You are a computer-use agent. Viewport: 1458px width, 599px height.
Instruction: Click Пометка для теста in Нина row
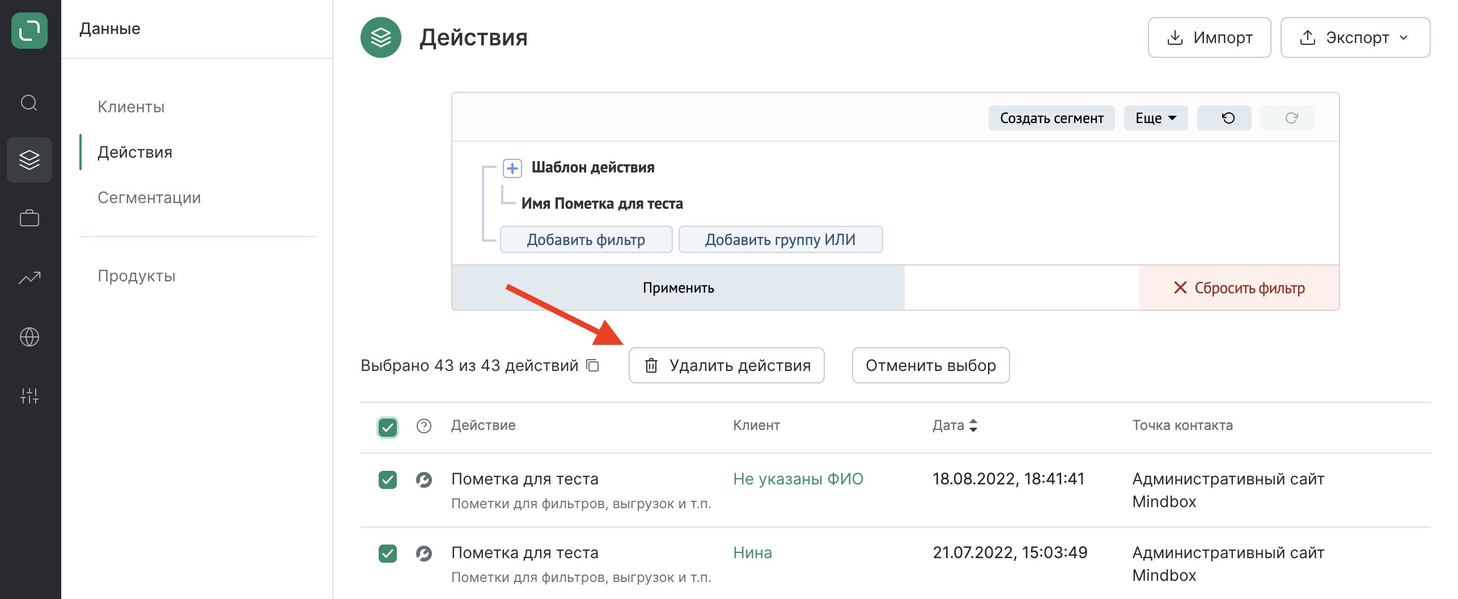[525, 552]
